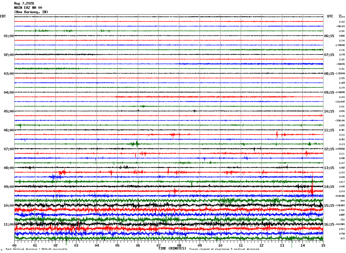Click the 04:00 CDT row label
Image resolution: width=346 pixels, height=253 pixels.
coord(9,93)
